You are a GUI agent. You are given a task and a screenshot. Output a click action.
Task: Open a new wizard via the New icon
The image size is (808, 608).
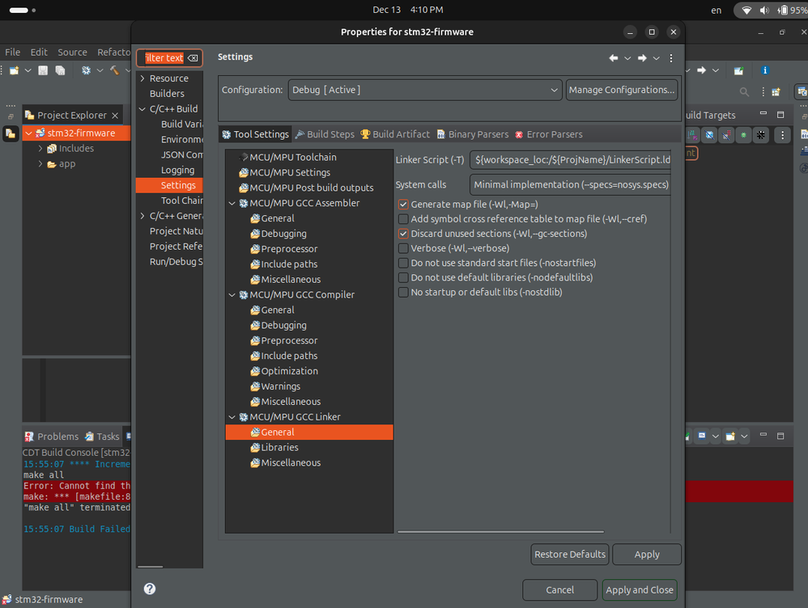pyautogui.click(x=14, y=70)
